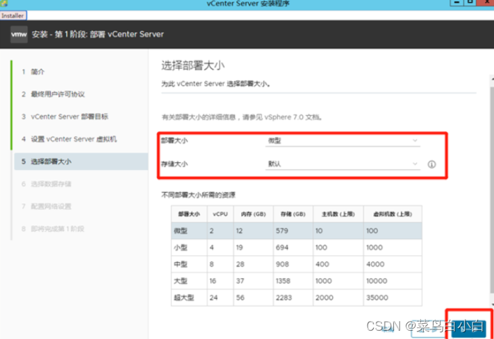Image resolution: width=494 pixels, height=339 pixels.
Task: Select the 微型 row in the table
Action: pyautogui.click(x=297, y=231)
